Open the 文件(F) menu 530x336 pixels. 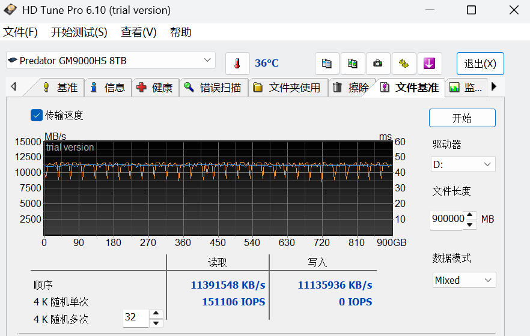tap(20, 32)
